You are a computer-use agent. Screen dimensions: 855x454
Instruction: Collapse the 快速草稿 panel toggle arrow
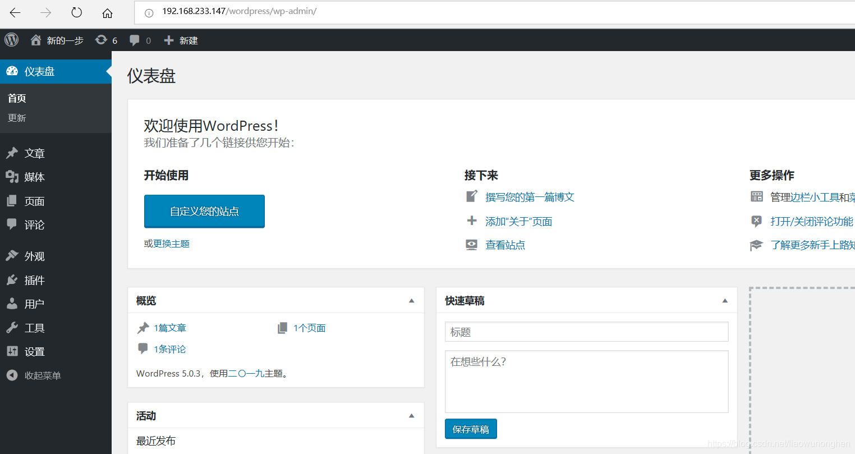coord(725,301)
